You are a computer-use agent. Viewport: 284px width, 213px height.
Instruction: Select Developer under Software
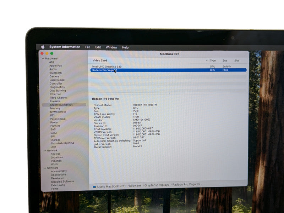[x=58, y=178]
